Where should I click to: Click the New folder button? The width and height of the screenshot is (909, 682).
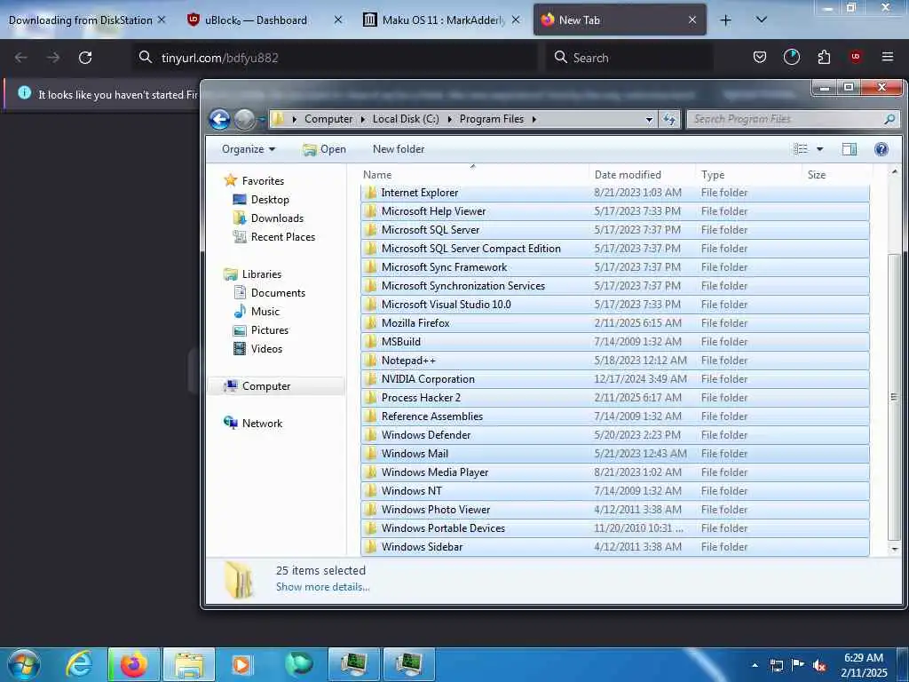[x=399, y=149]
